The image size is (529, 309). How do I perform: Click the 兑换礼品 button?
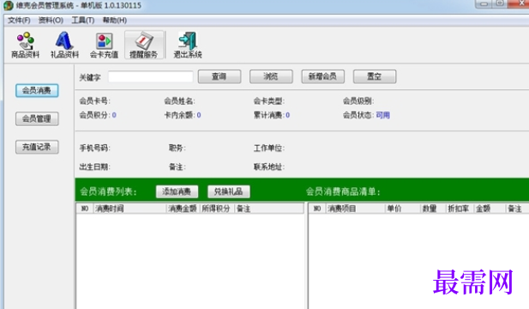click(229, 191)
